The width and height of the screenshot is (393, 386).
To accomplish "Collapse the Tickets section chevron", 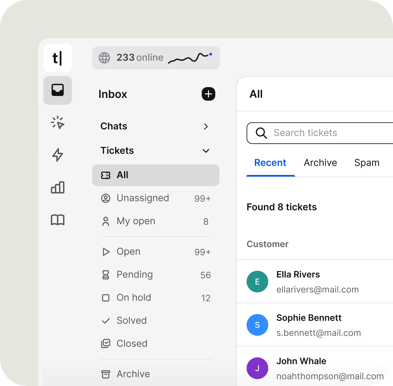I will coord(206,151).
